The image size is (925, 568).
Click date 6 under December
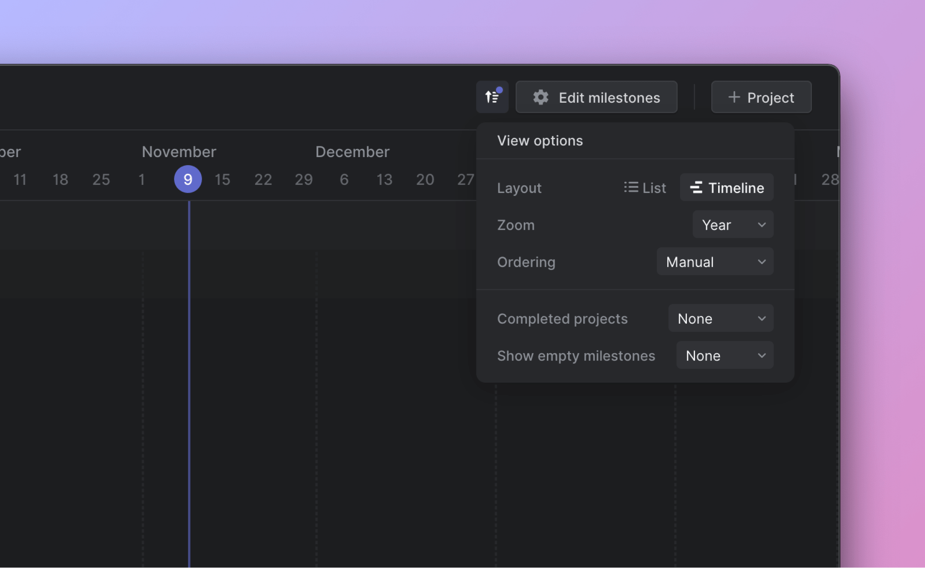344,179
